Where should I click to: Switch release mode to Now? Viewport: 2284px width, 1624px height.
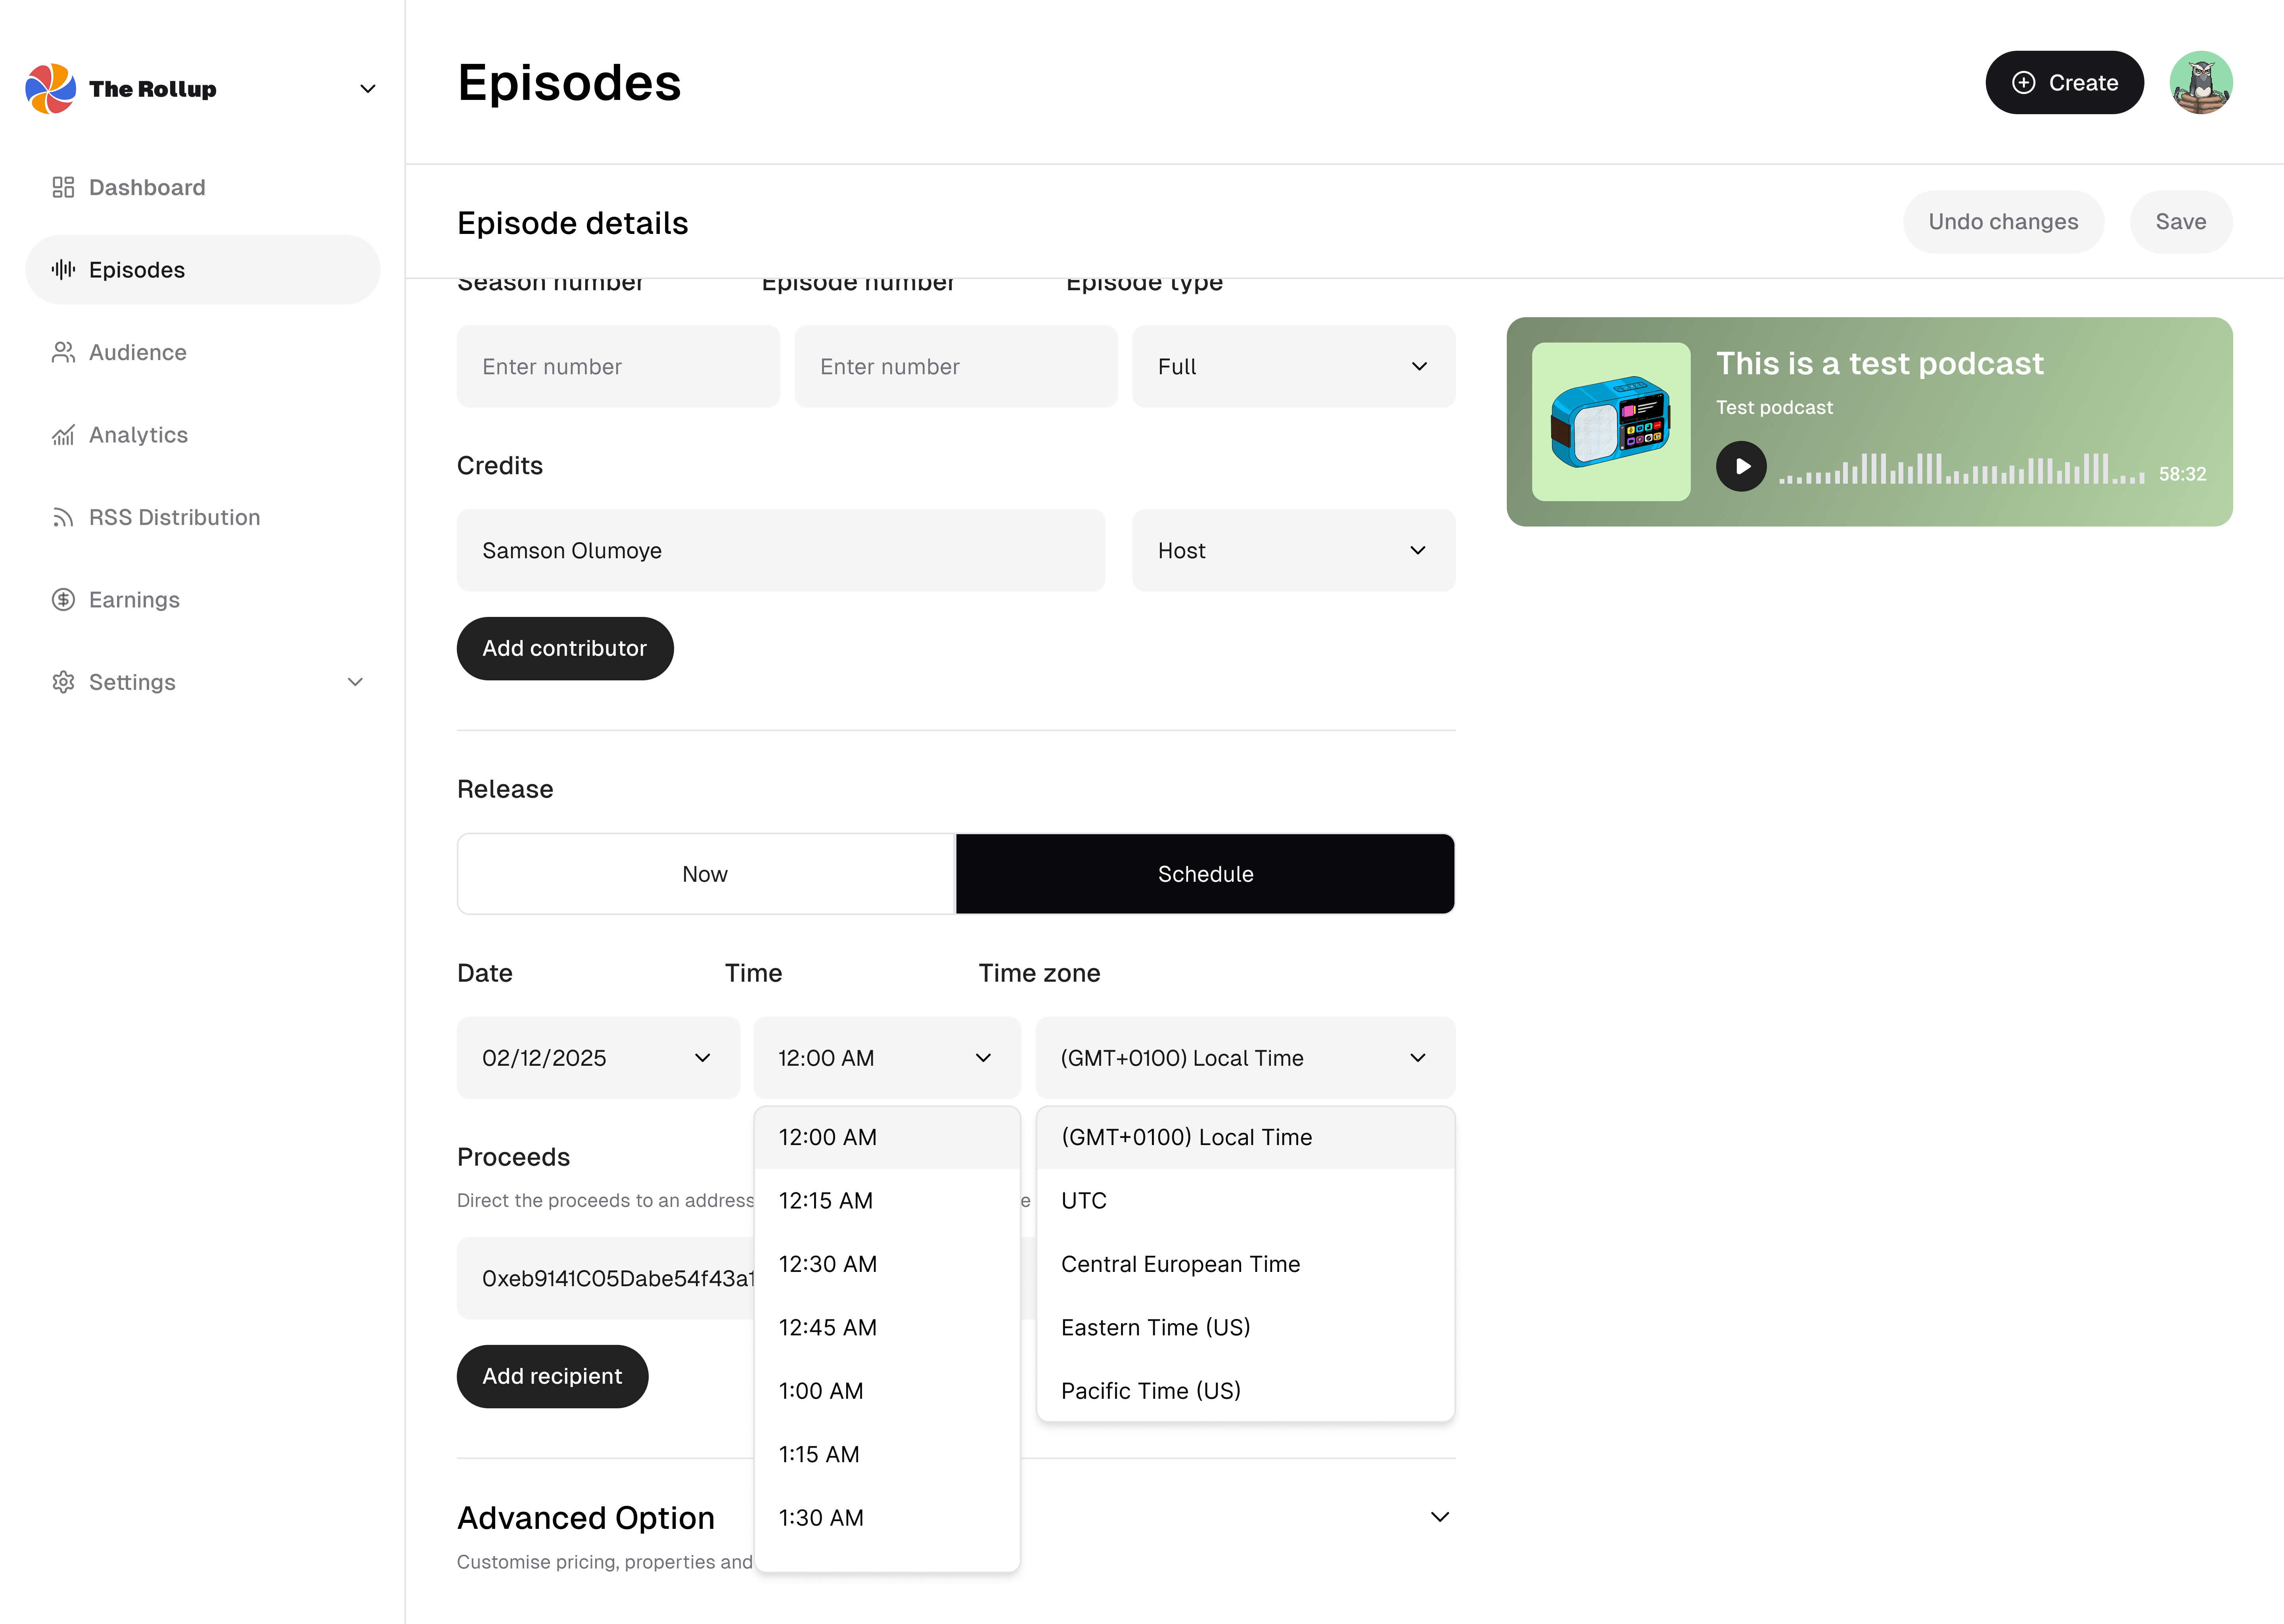coord(705,873)
